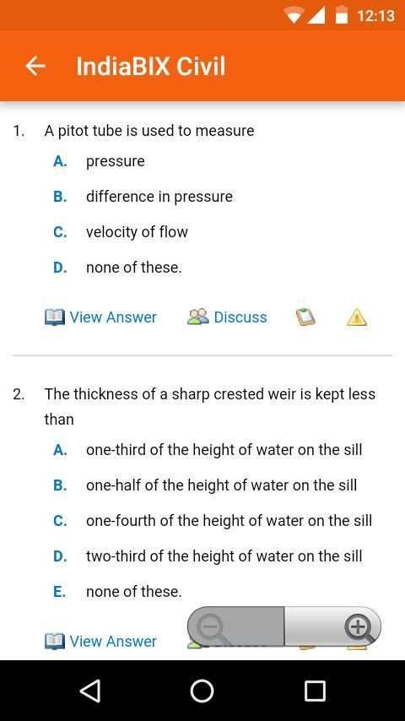Tap the Android back navigation button
This screenshot has height=721, width=405.
pos(89,691)
